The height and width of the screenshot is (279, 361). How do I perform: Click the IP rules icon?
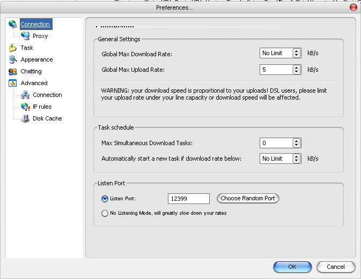pos(25,107)
